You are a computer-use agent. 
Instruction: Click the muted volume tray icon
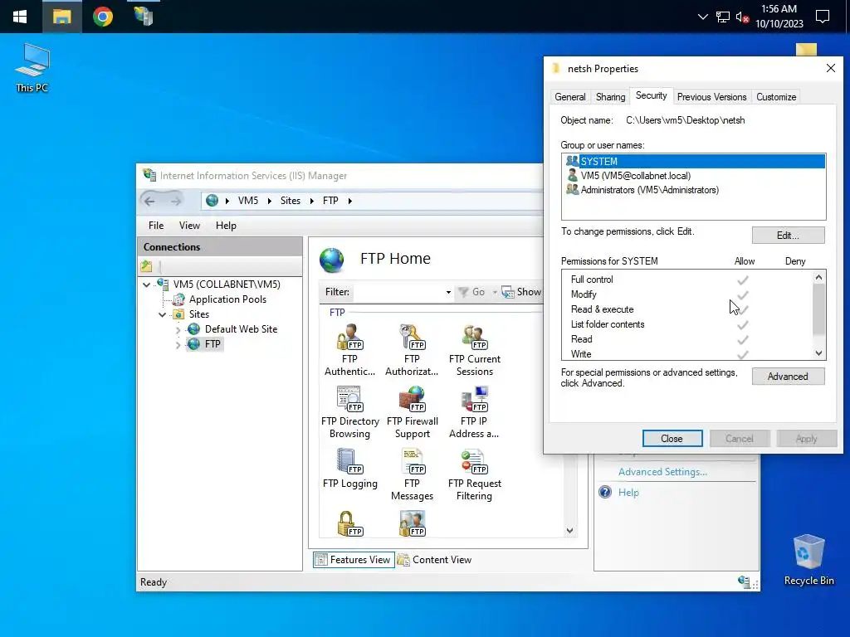tap(742, 17)
